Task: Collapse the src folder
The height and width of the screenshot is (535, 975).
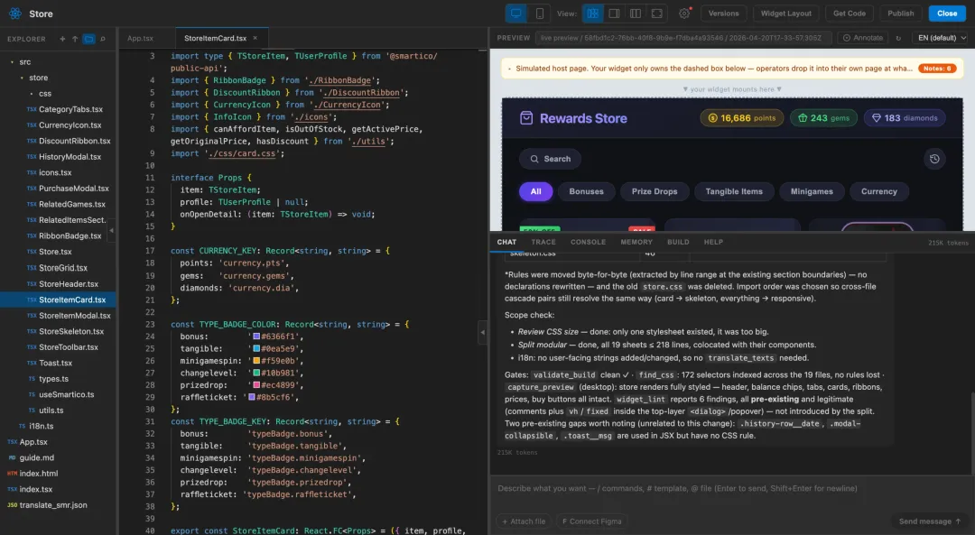Action: click(12, 62)
